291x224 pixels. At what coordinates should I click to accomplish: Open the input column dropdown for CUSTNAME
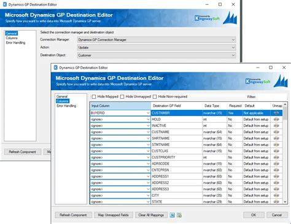[x=148, y=132]
